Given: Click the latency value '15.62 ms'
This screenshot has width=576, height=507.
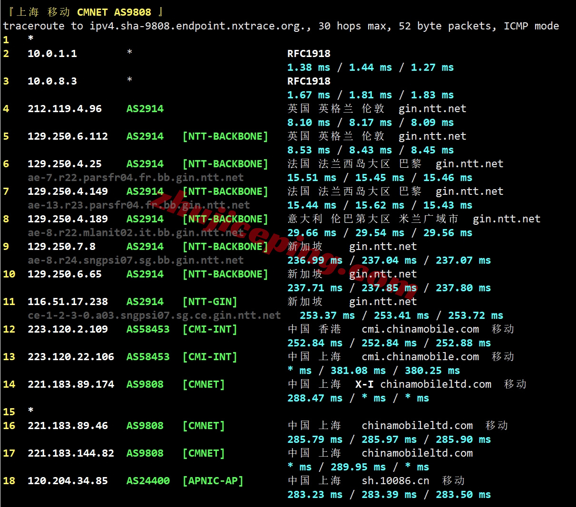Looking at the screenshot, I should click(x=380, y=205).
